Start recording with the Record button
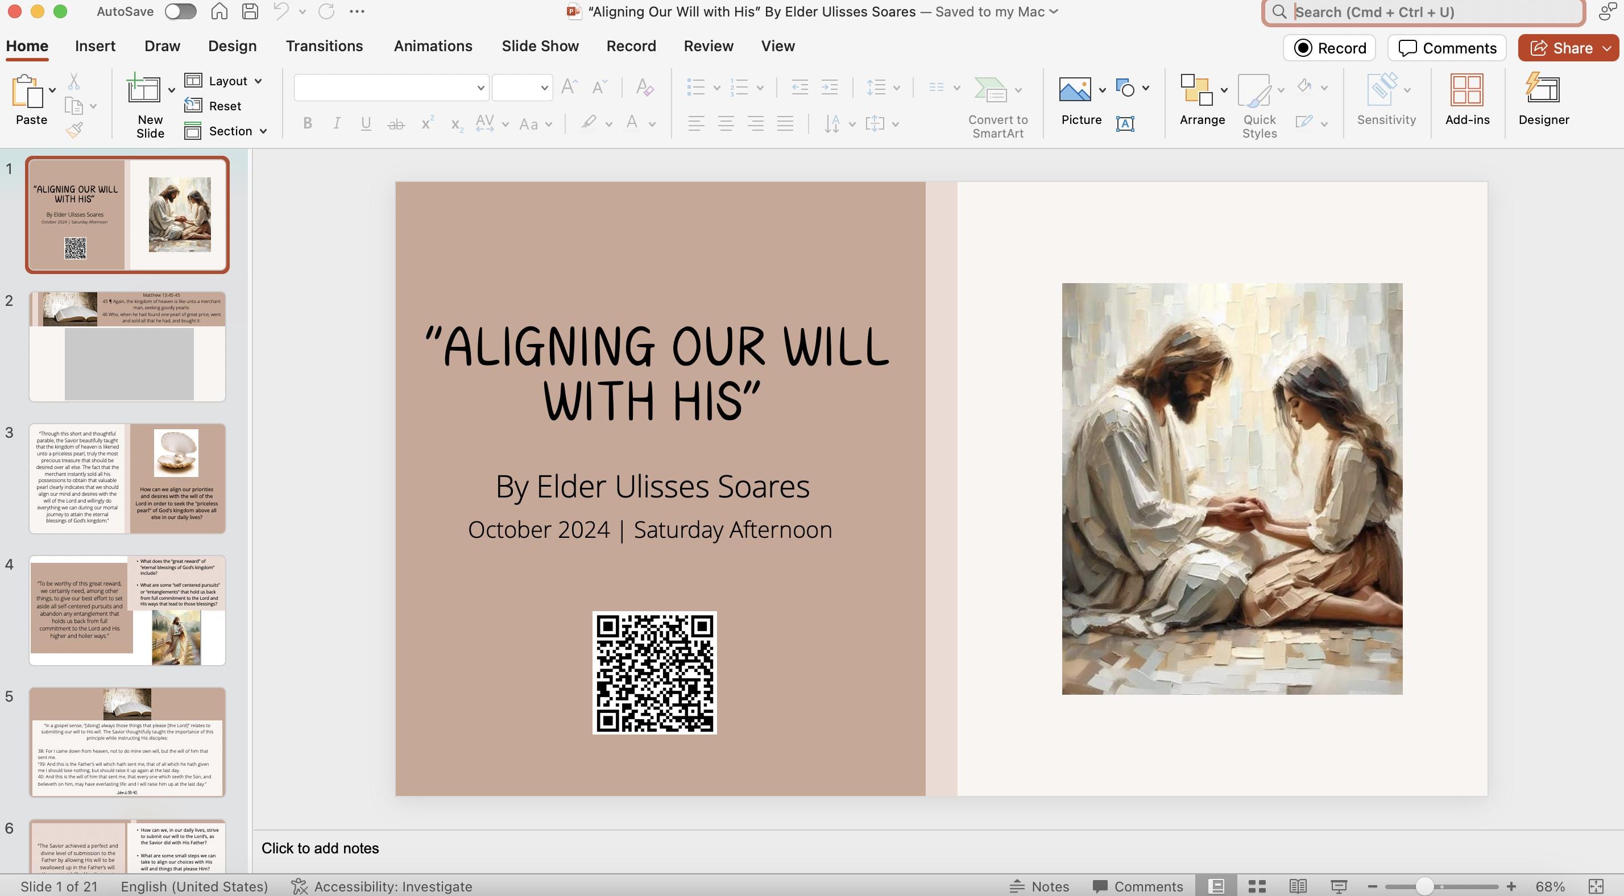The height and width of the screenshot is (896, 1624). pos(1329,47)
